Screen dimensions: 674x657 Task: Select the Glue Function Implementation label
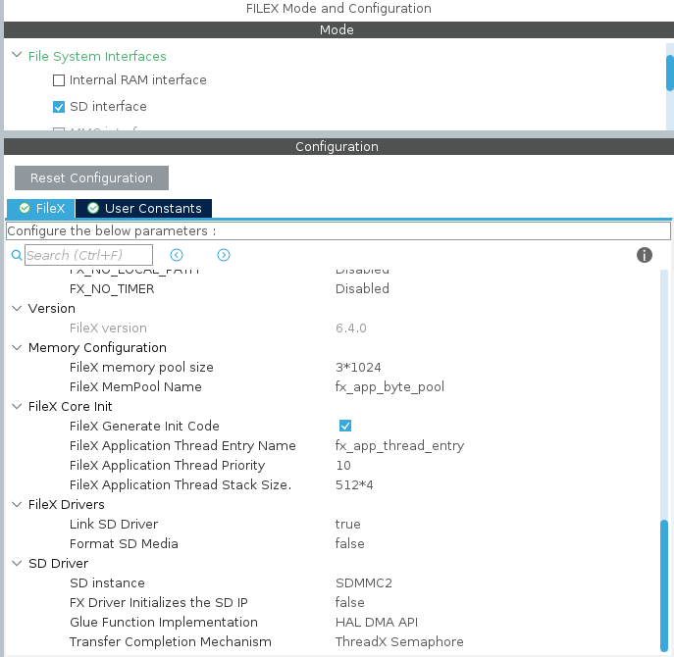(x=164, y=623)
